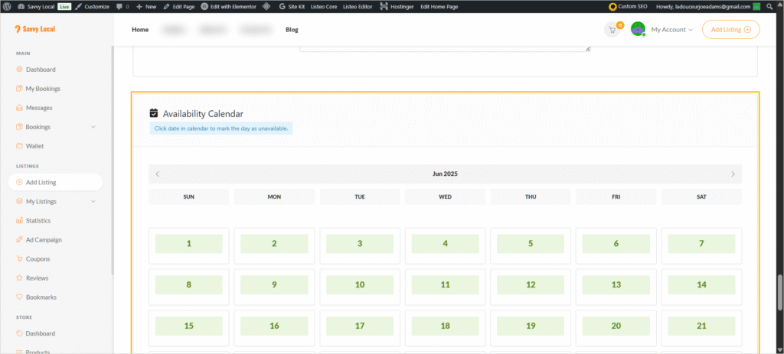Expand the My Listings submenu
This screenshot has width=784, height=354.
[93, 202]
